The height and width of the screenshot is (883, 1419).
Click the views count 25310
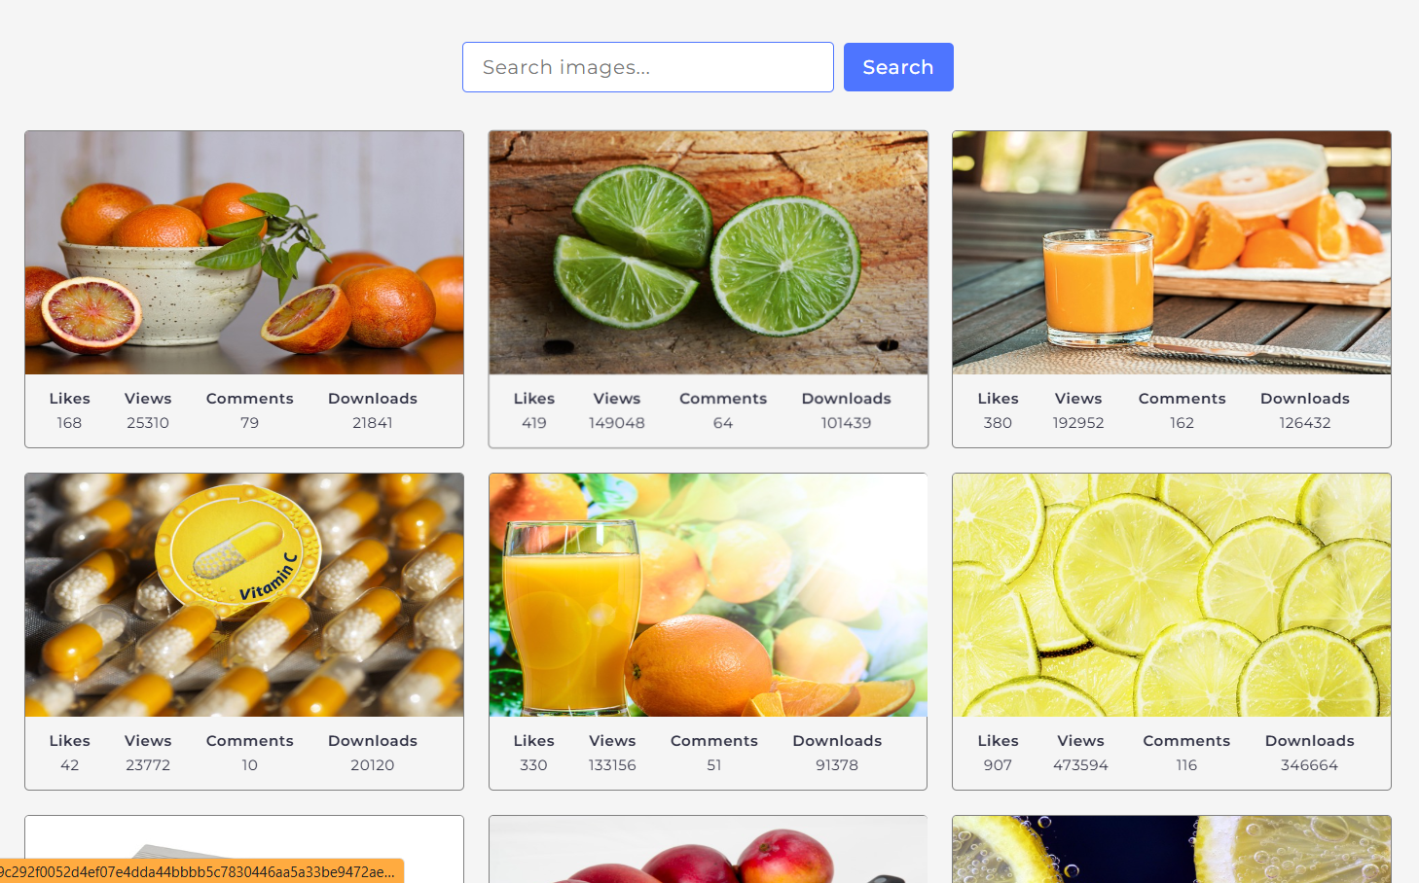148,423
